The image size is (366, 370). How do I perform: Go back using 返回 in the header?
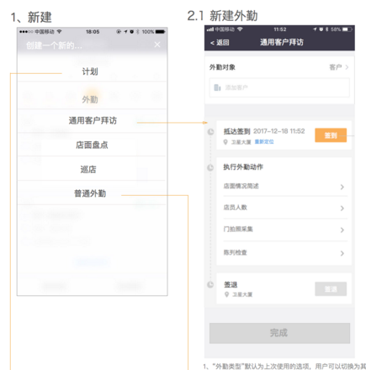point(220,42)
